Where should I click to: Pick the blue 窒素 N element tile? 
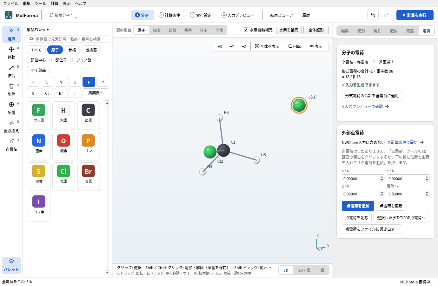(39, 146)
